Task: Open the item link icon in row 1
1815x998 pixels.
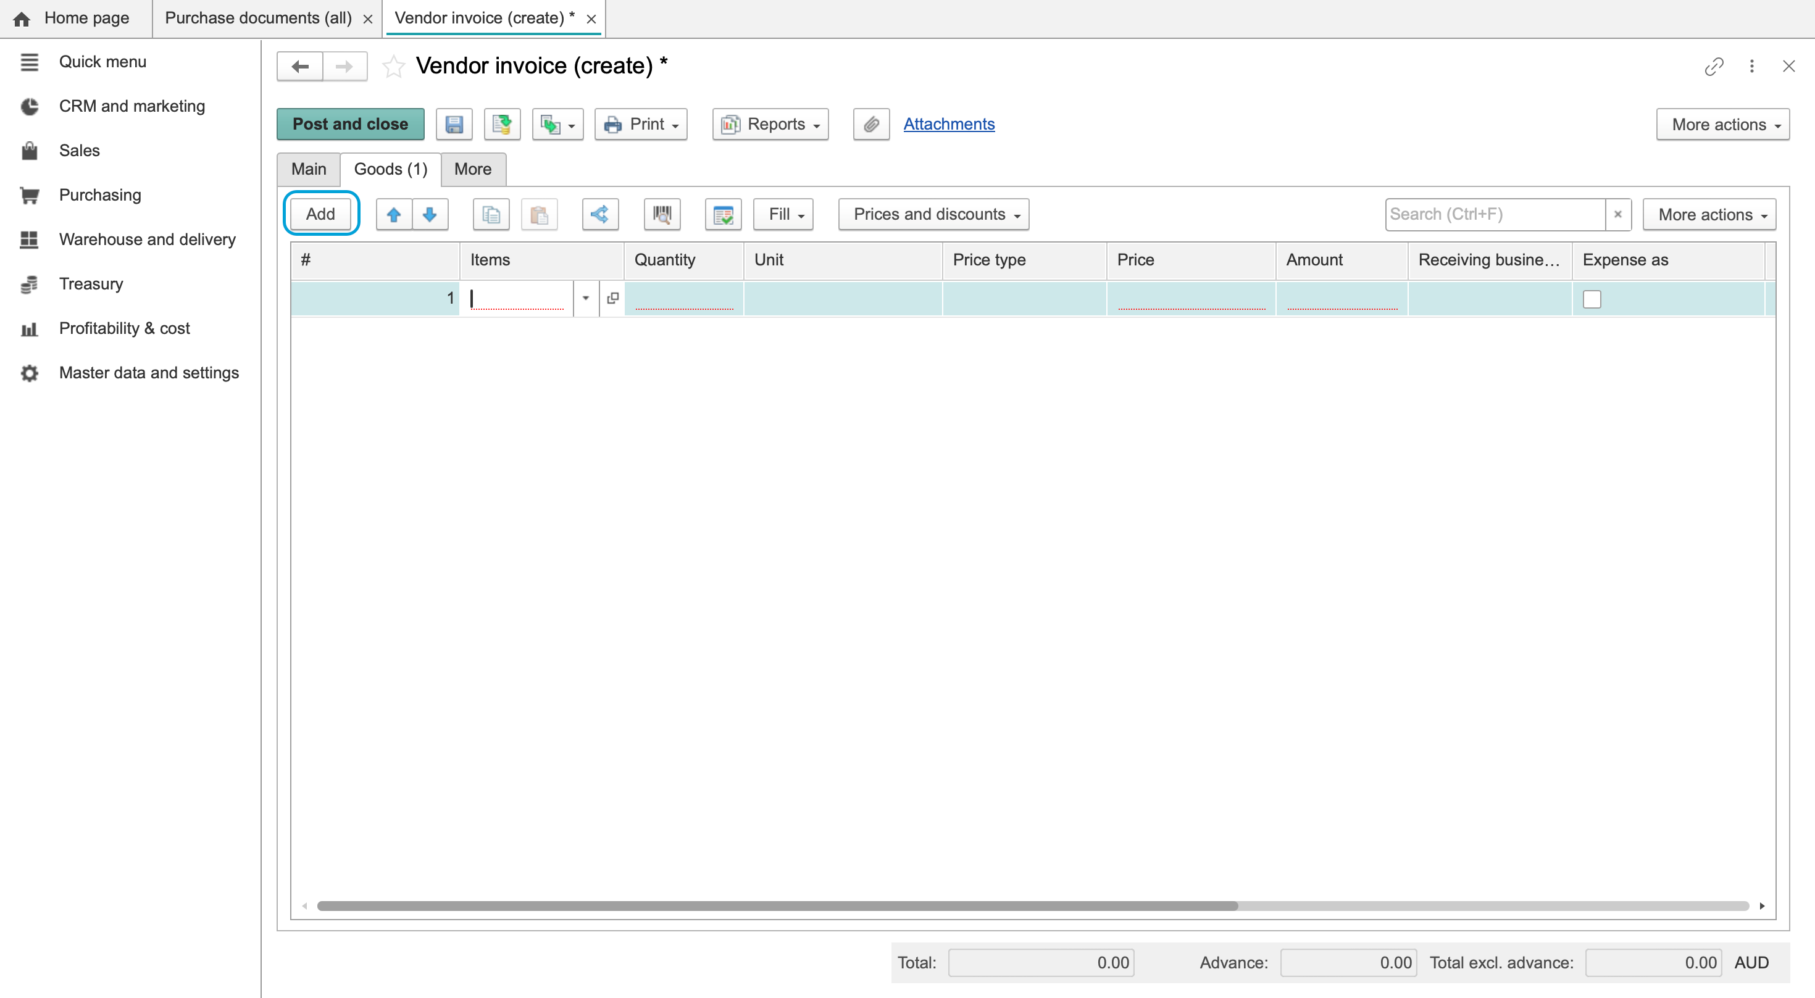Action: pos(612,298)
